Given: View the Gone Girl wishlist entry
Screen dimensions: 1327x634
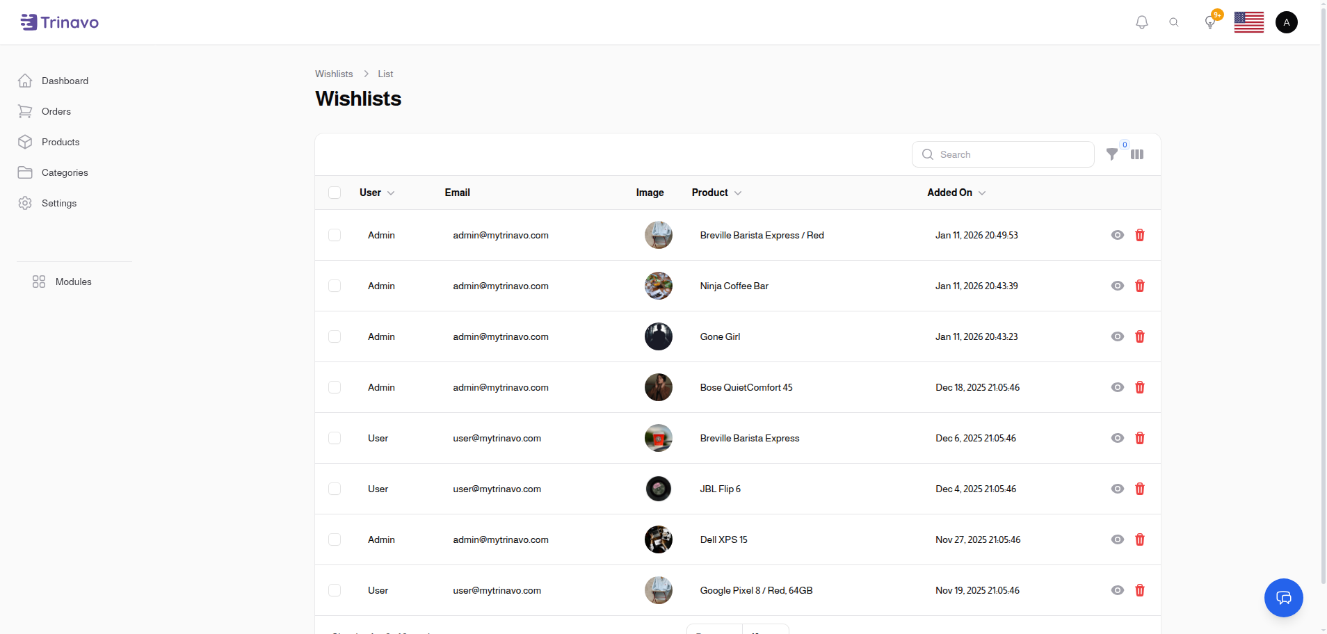Looking at the screenshot, I should click(x=1118, y=336).
